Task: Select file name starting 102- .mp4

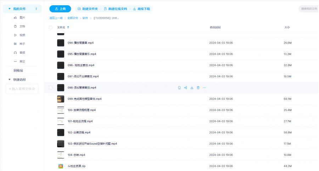Action: [79, 132]
